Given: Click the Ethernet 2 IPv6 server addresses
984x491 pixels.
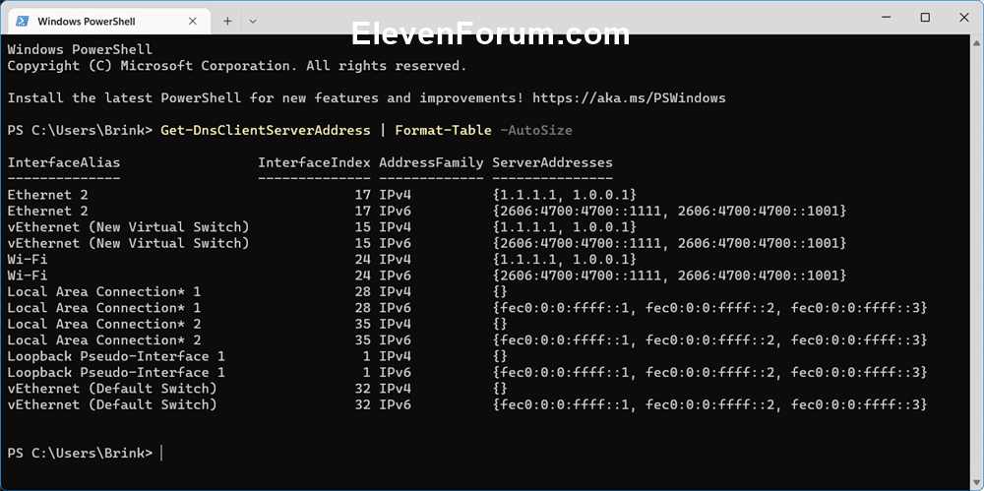Looking at the screenshot, I should [x=669, y=211].
